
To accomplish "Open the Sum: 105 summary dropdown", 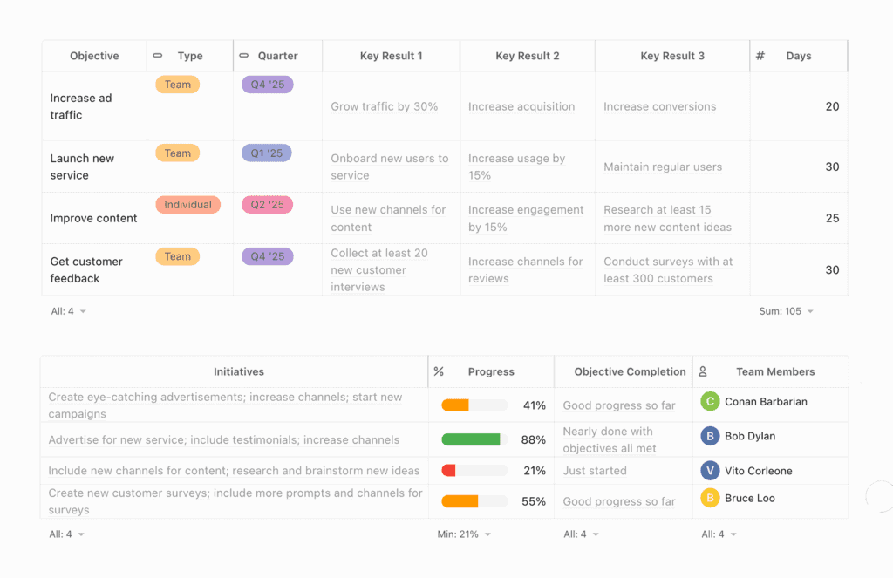I will pyautogui.click(x=786, y=311).
